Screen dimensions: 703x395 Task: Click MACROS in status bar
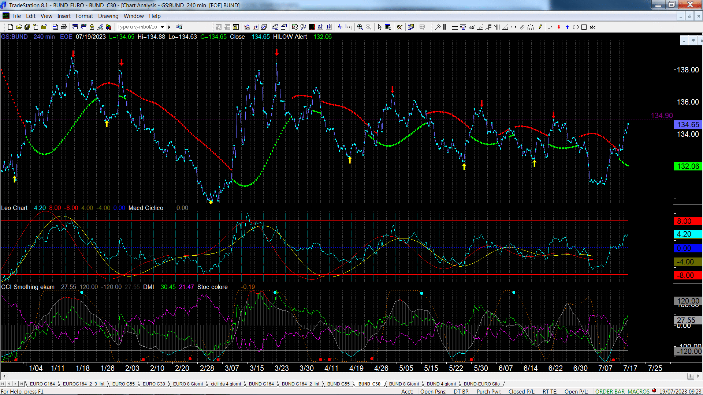click(x=639, y=391)
